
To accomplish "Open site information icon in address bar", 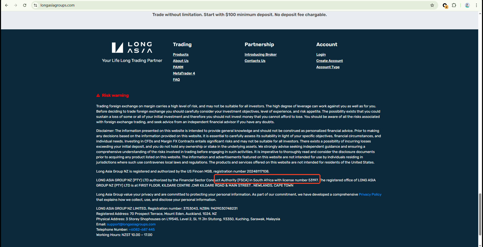I will point(35,5).
